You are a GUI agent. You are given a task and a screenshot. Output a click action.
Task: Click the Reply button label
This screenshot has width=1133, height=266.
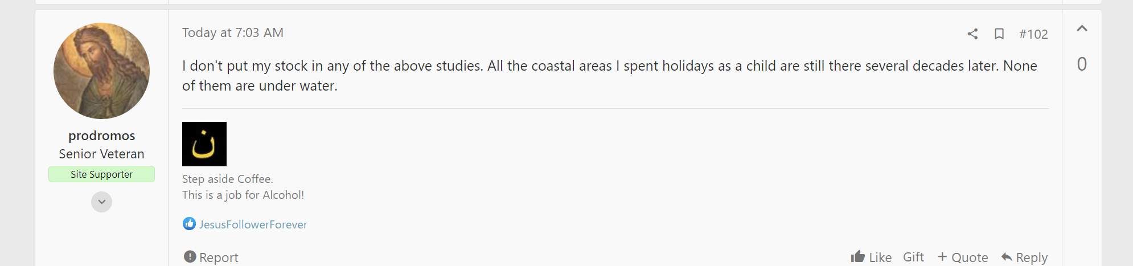(1032, 257)
